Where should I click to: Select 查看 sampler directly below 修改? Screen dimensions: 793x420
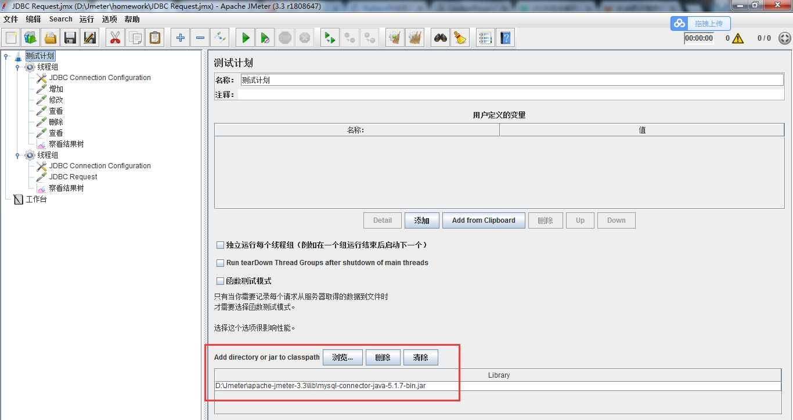click(x=56, y=111)
